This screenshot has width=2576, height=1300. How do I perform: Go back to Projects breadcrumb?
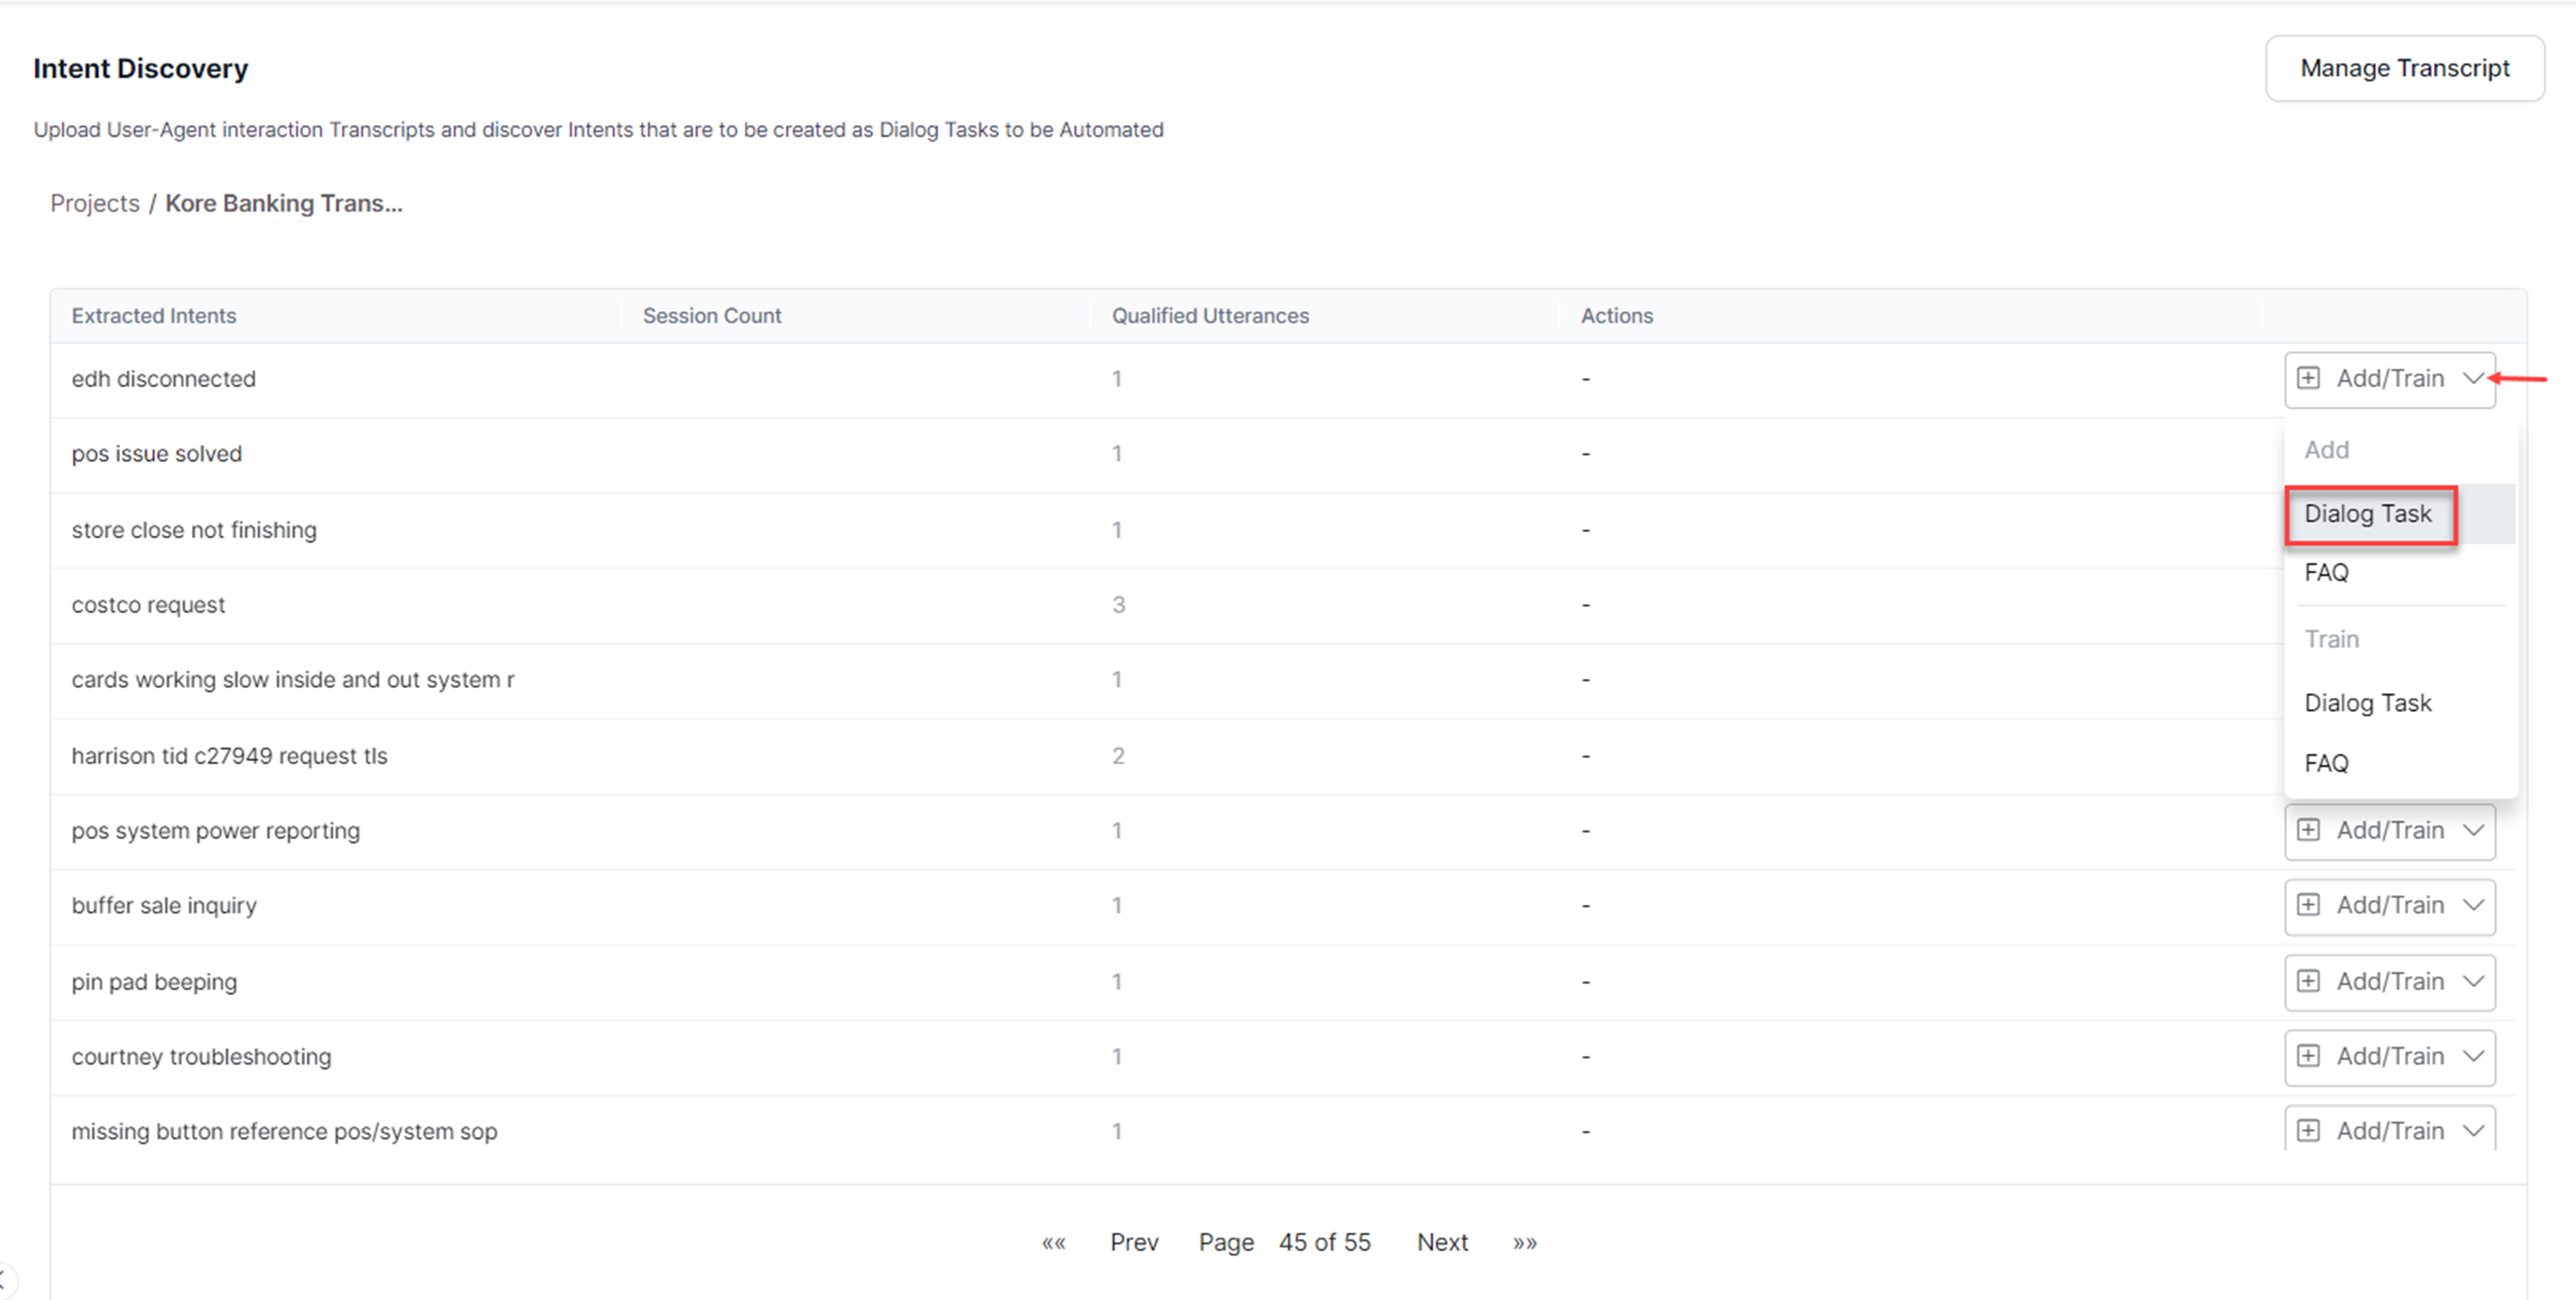[x=95, y=203]
